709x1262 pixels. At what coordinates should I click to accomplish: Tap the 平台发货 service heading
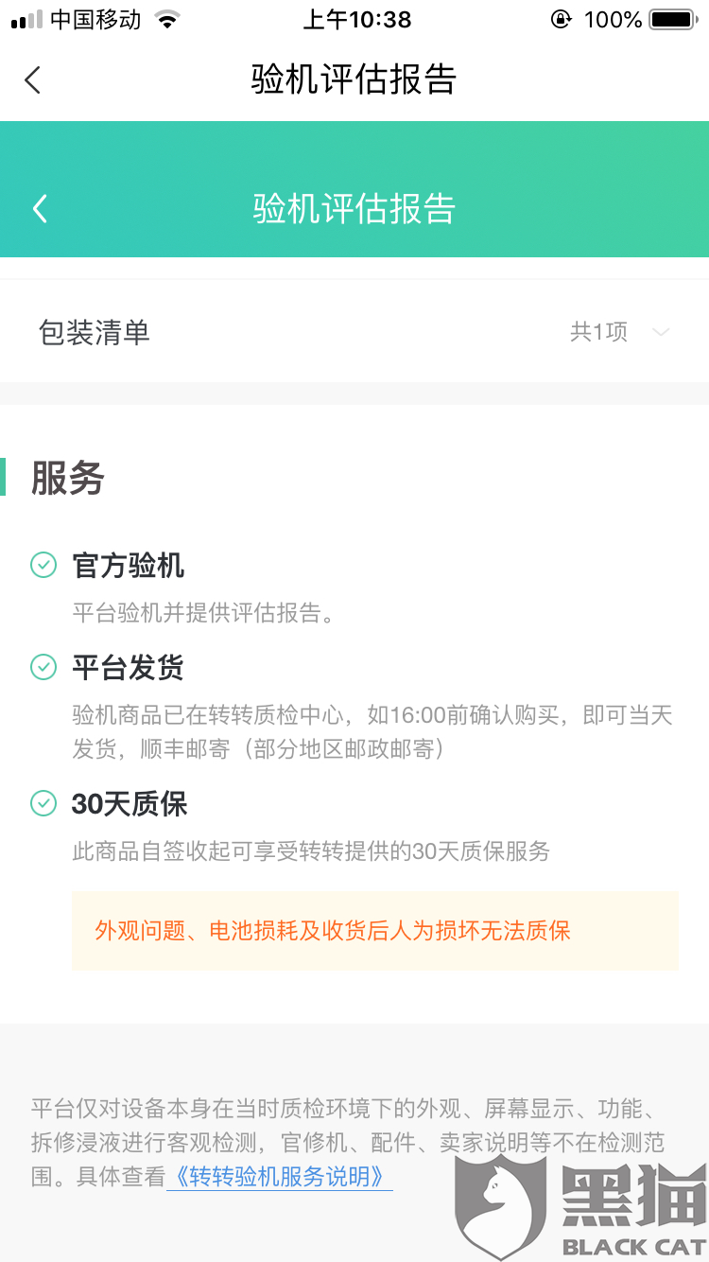(128, 668)
